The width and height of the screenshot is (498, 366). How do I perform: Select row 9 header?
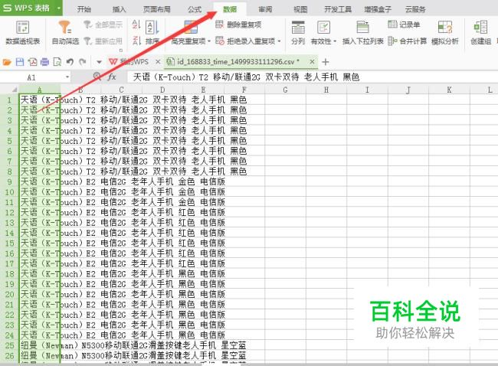pyautogui.click(x=9, y=182)
